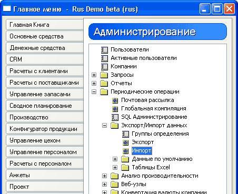The width and height of the screenshot is (238, 194).
Task: Open the Экспорт item
Action: point(143,142)
